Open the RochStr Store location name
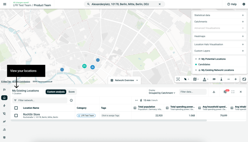Image resolution: width=248 pixels, height=142 pixels. tap(31, 114)
